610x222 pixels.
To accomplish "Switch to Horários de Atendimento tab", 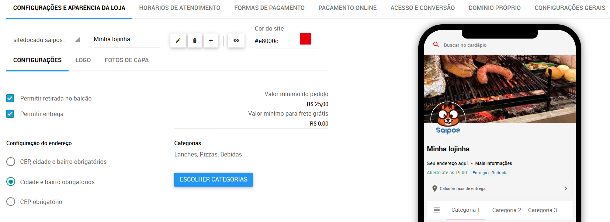I will tap(180, 8).
